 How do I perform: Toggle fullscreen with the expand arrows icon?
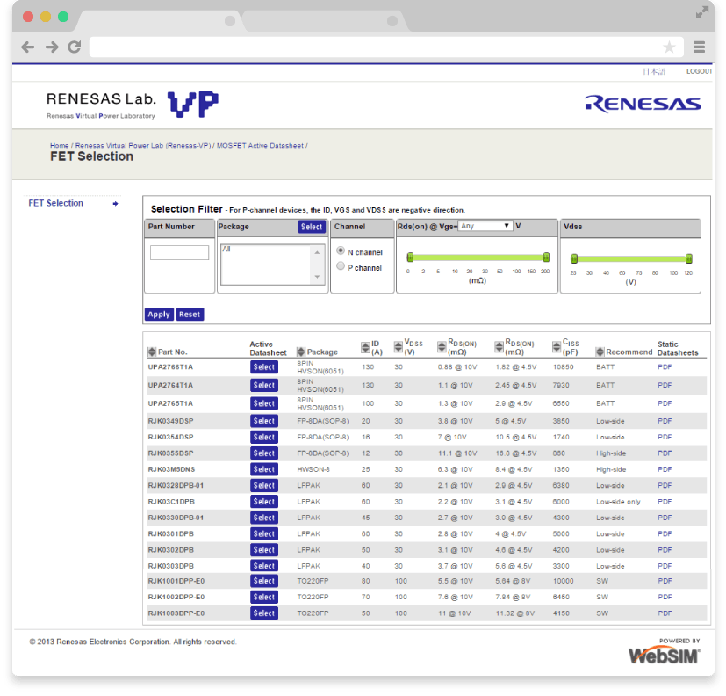(702, 12)
